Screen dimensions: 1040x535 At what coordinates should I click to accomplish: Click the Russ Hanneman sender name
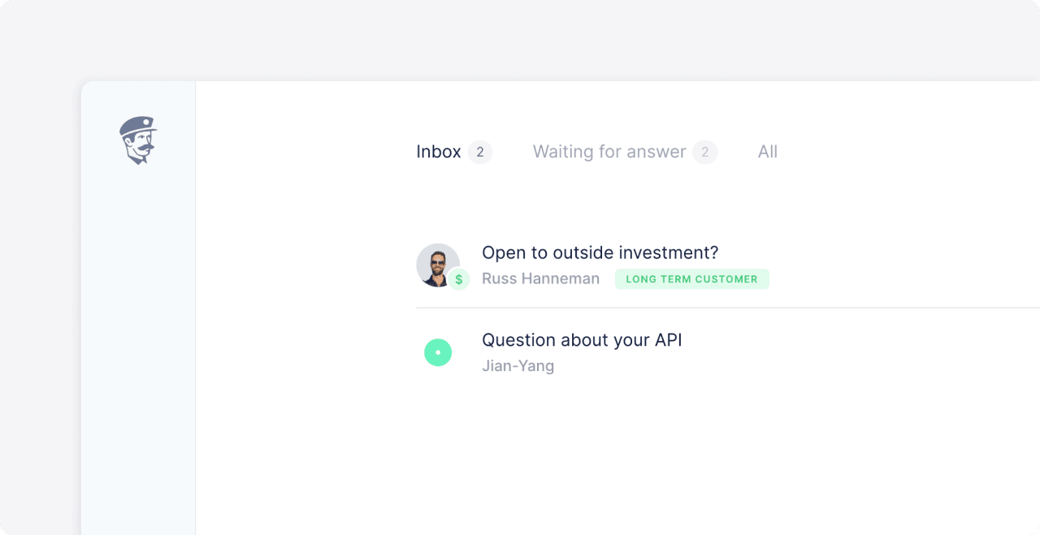tap(540, 279)
